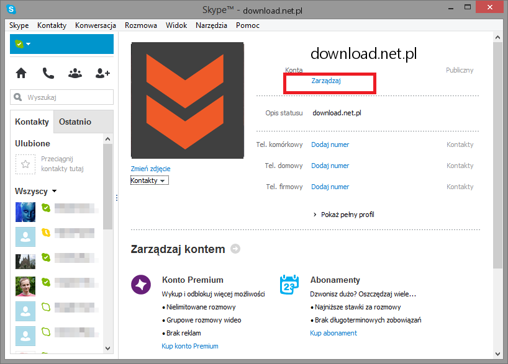Click the main panel scroll up arrow
Screen dimensions: 508x364
(497, 38)
